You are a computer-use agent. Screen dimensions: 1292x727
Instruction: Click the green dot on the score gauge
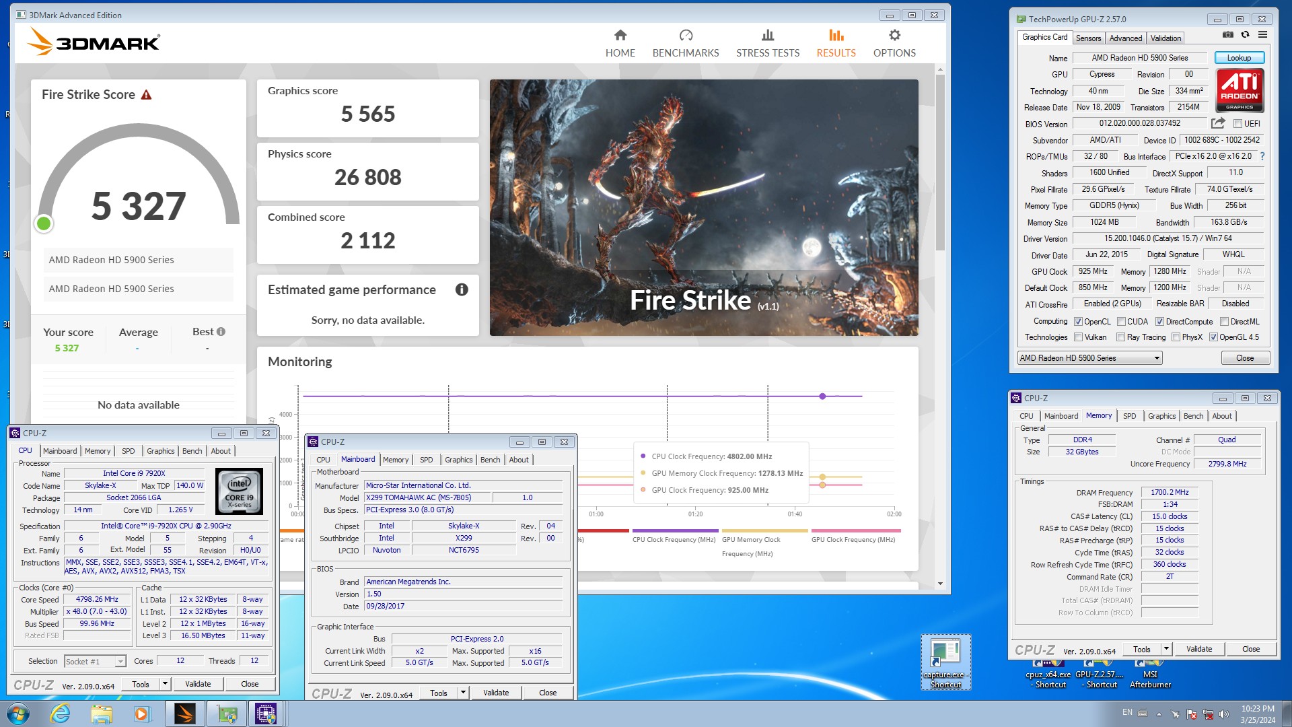[x=44, y=223]
